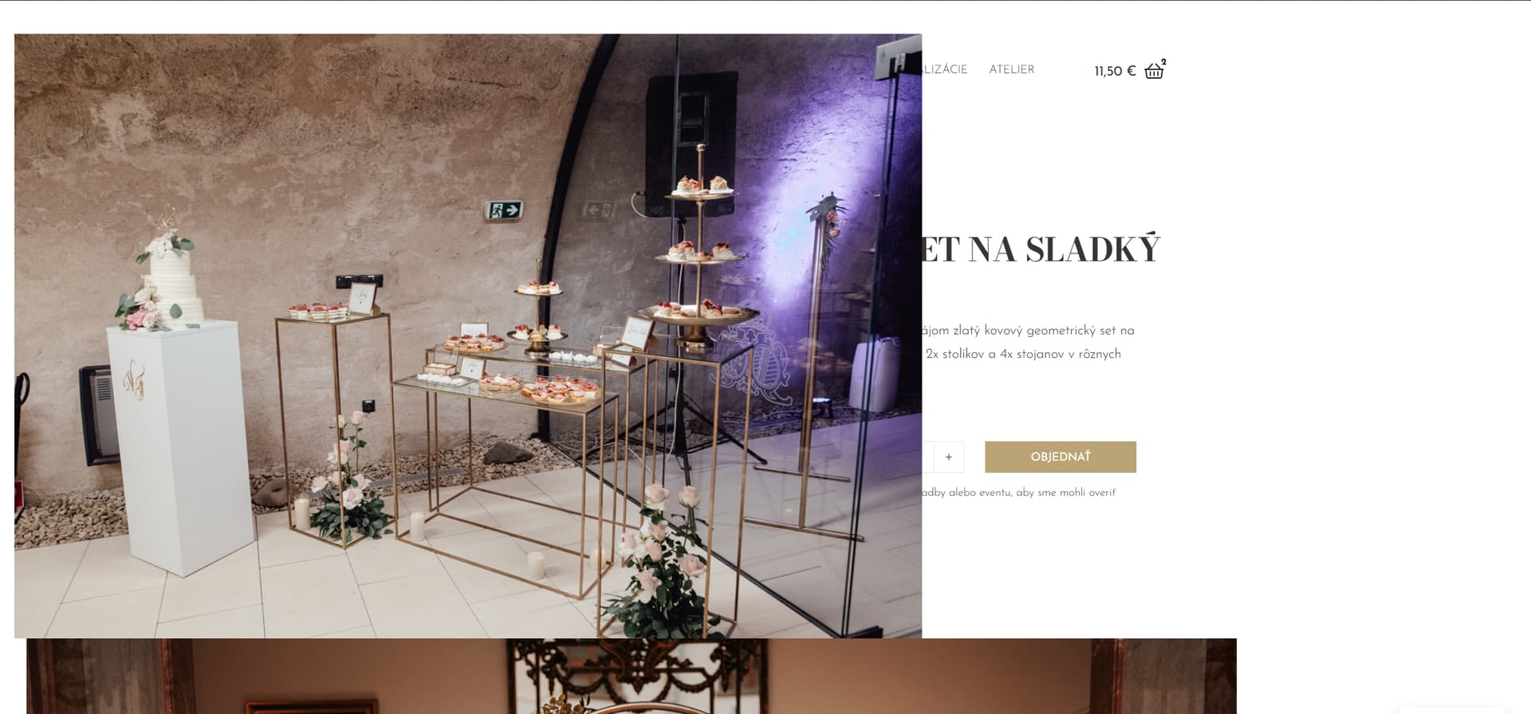
Task: Open the chat widget in the corner
Action: click(1451, 709)
